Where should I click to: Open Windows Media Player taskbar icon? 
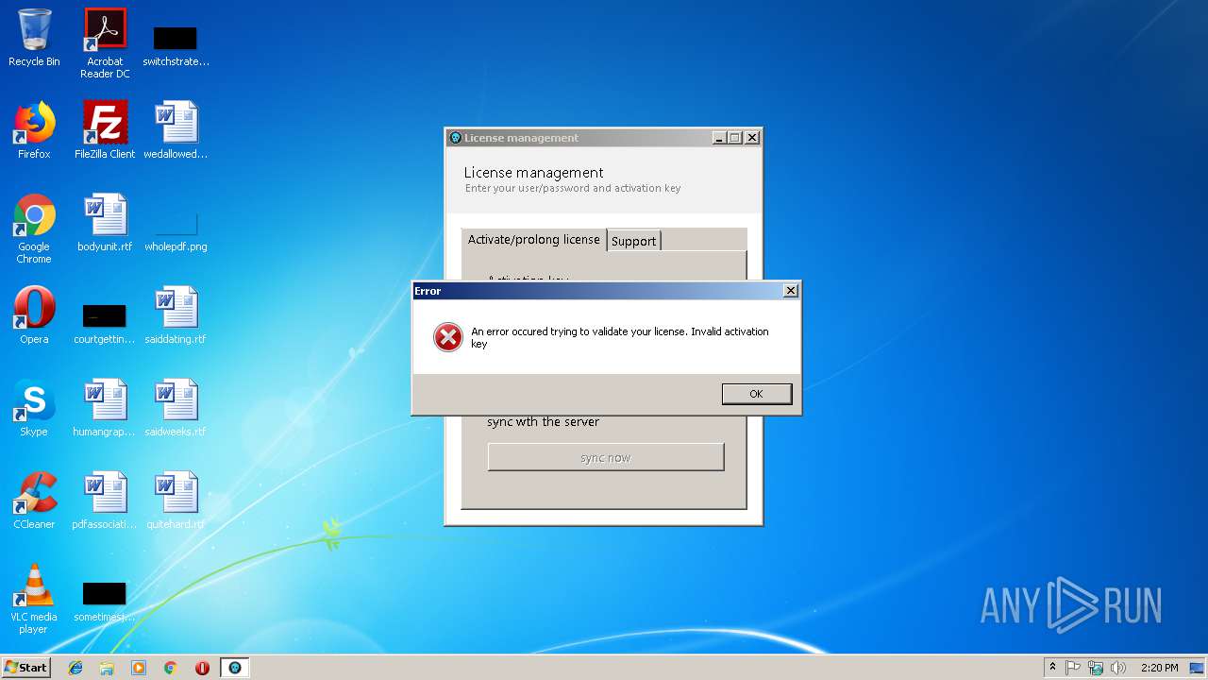tap(139, 668)
